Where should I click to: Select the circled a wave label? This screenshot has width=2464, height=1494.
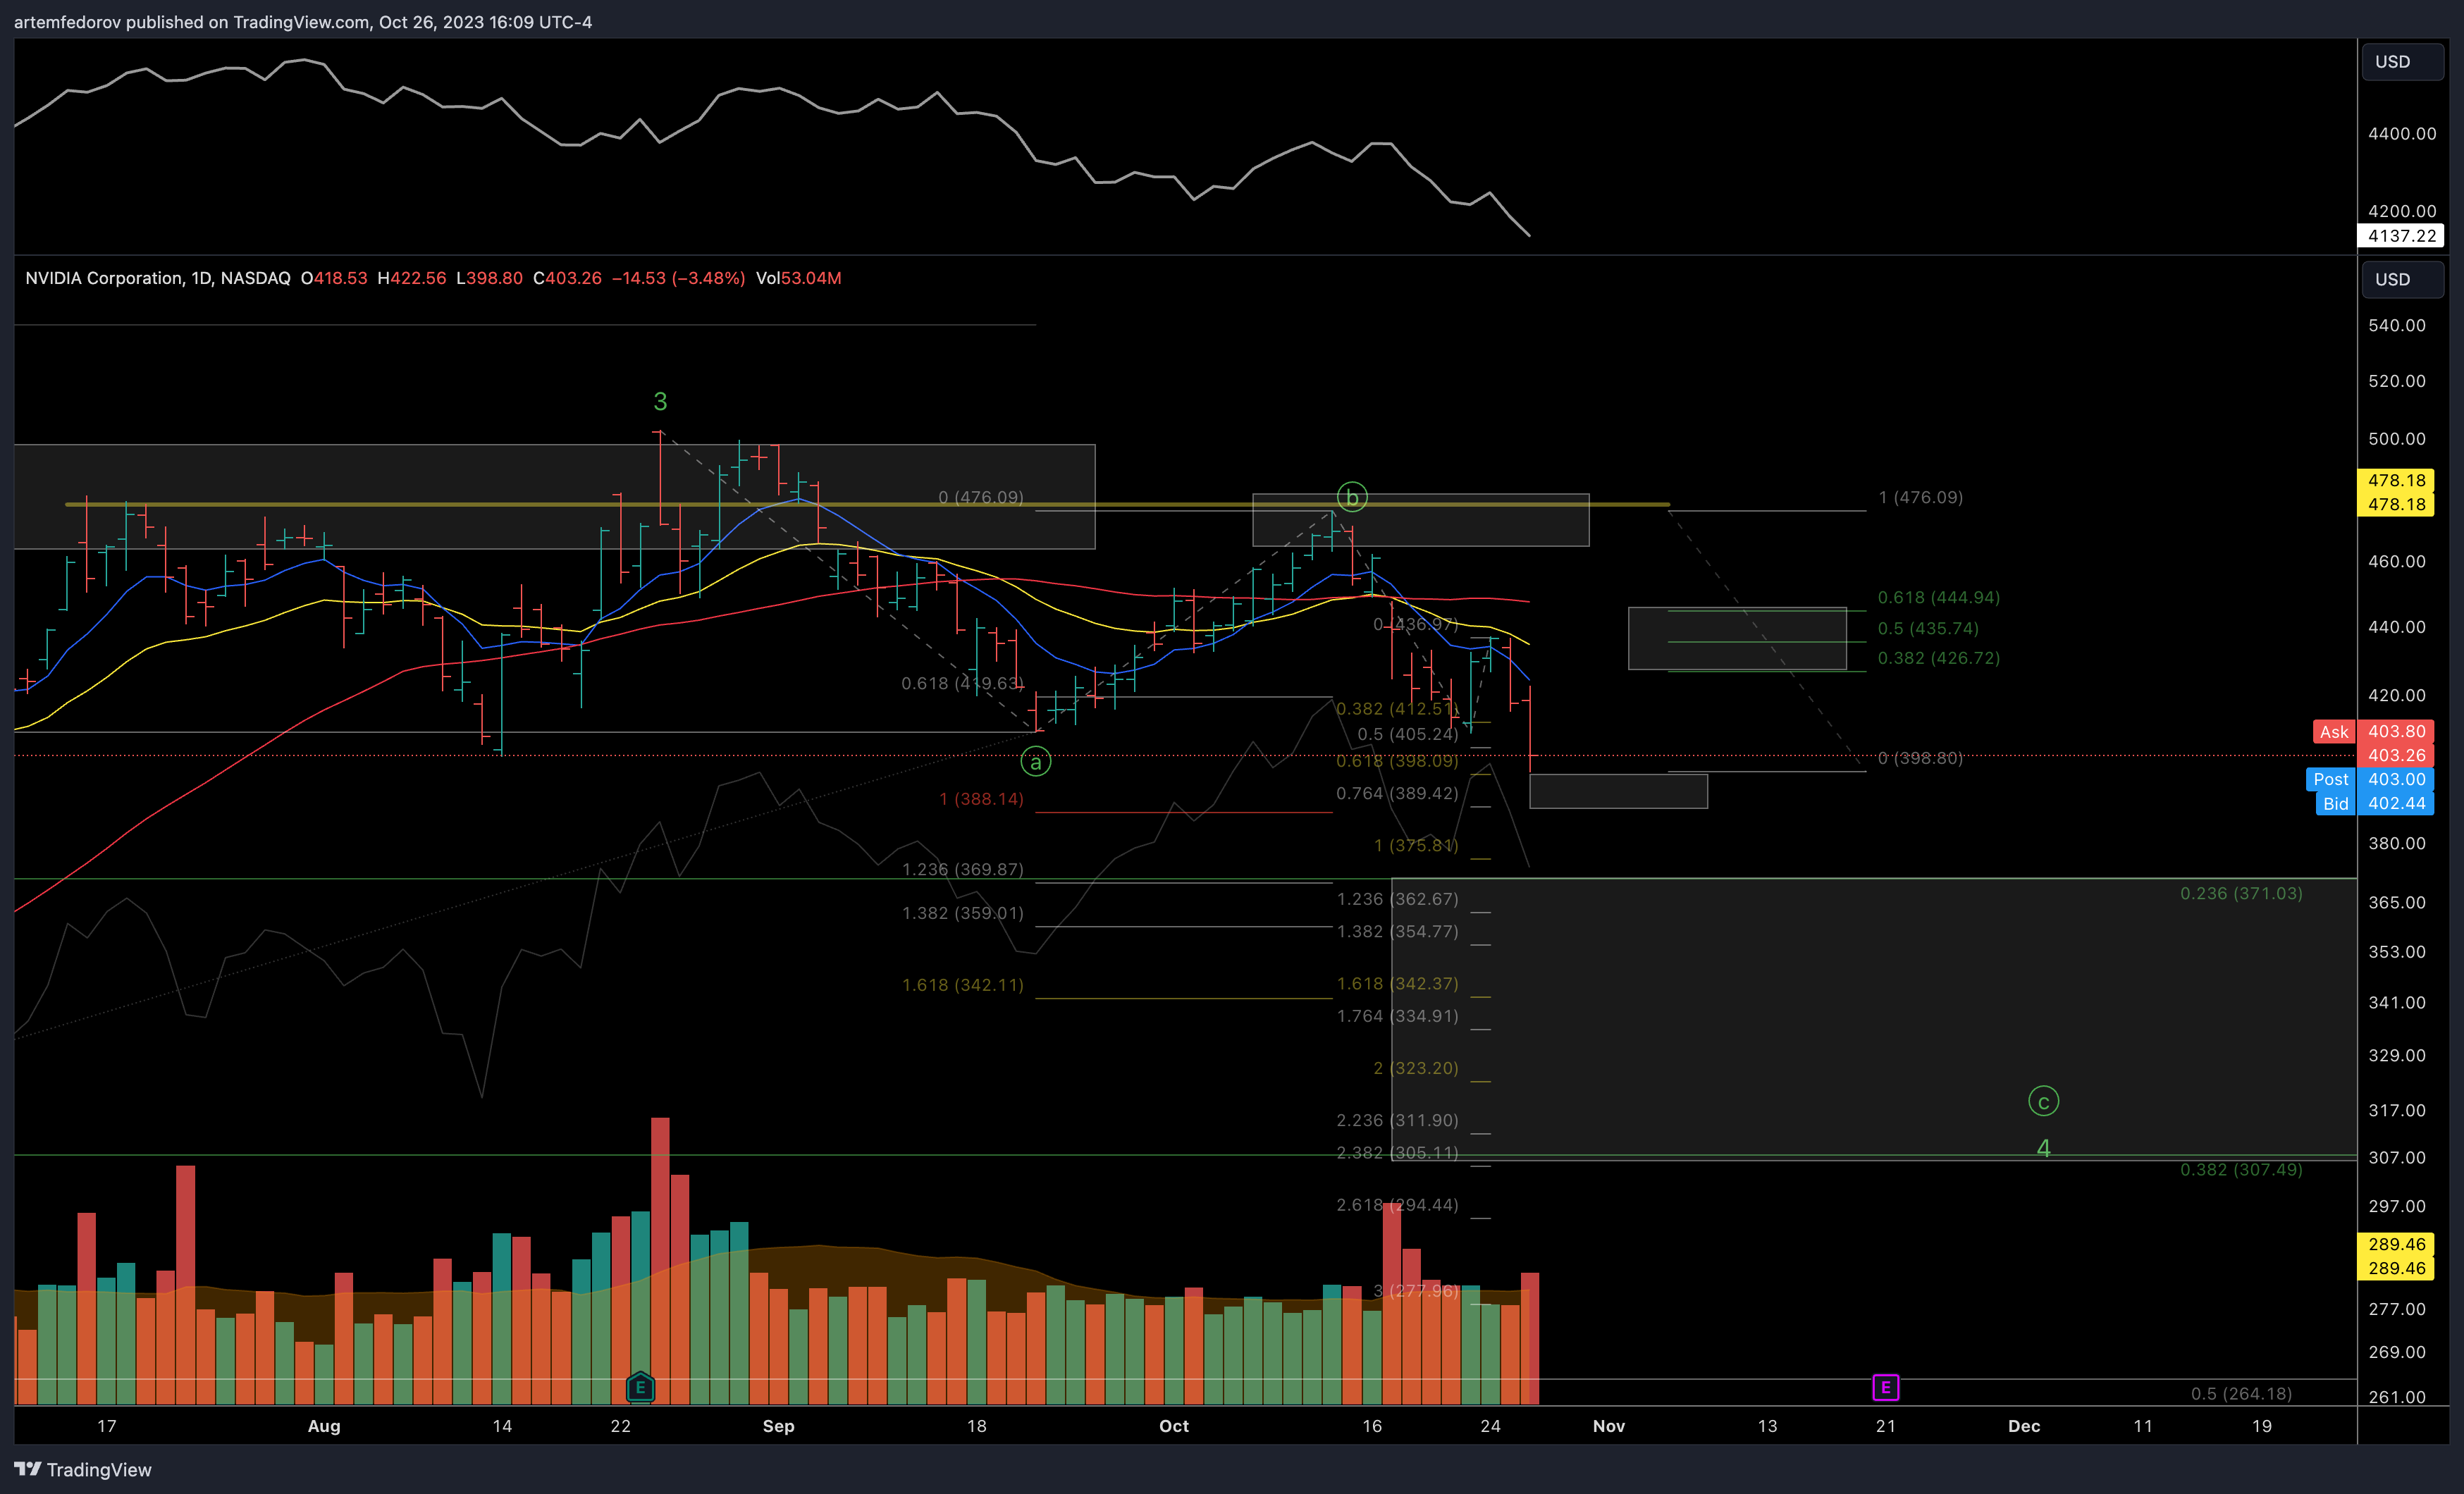click(1035, 762)
